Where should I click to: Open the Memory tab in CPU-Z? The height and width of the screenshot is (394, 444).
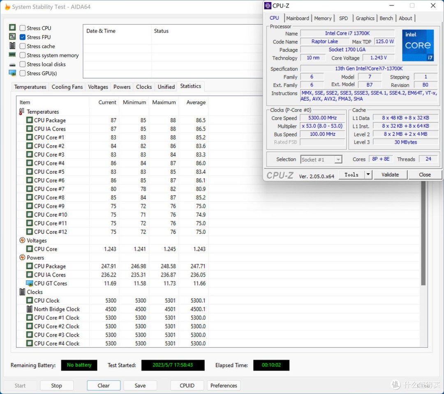point(323,18)
